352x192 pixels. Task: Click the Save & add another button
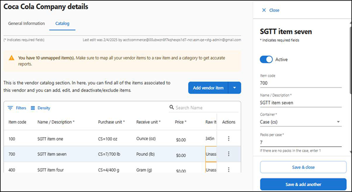pyautogui.click(x=303, y=184)
